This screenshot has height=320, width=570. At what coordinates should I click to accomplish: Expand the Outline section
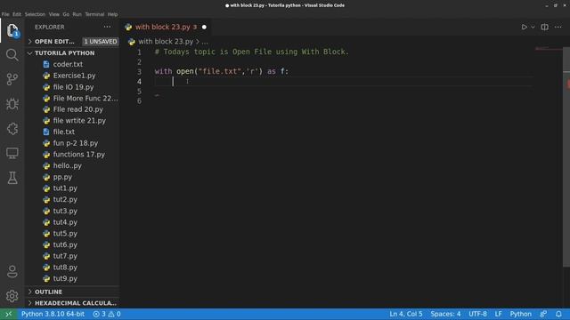pos(48,292)
